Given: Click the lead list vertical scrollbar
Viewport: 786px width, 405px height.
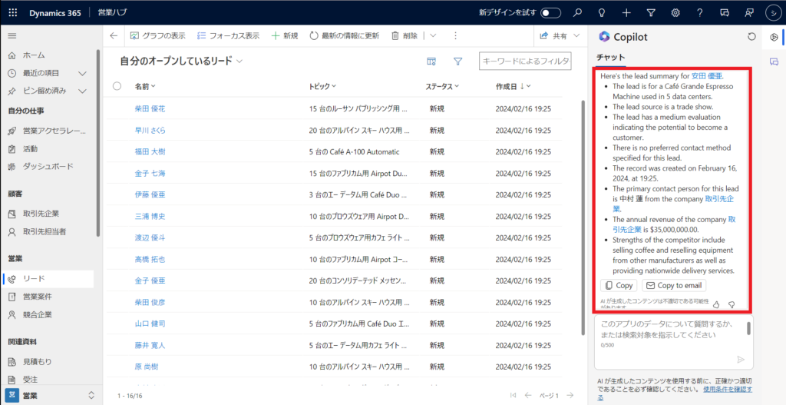Looking at the screenshot, I should pyautogui.click(x=582, y=216).
